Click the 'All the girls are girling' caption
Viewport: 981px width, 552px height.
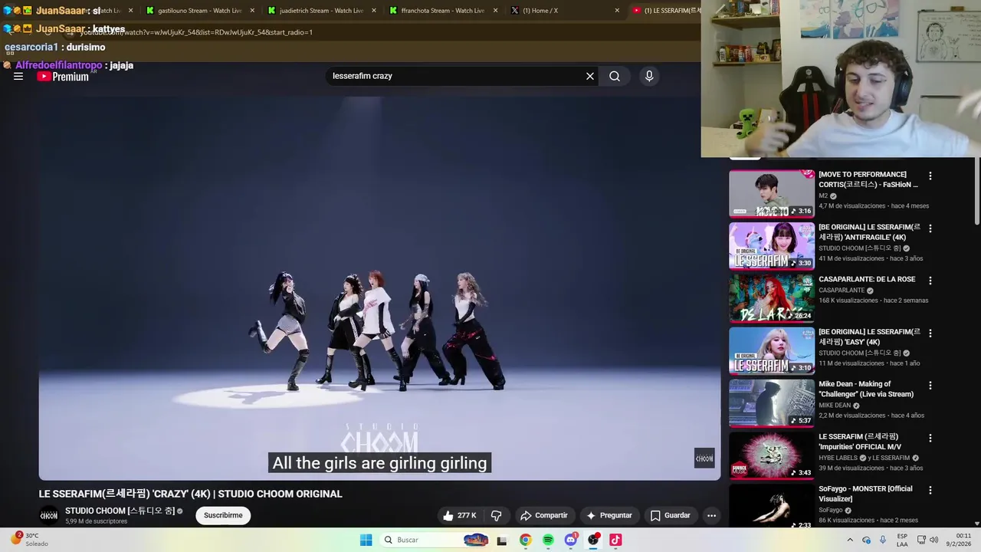(379, 463)
